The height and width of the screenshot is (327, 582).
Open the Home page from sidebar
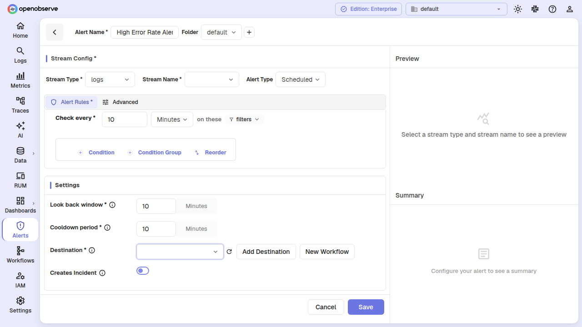20,30
